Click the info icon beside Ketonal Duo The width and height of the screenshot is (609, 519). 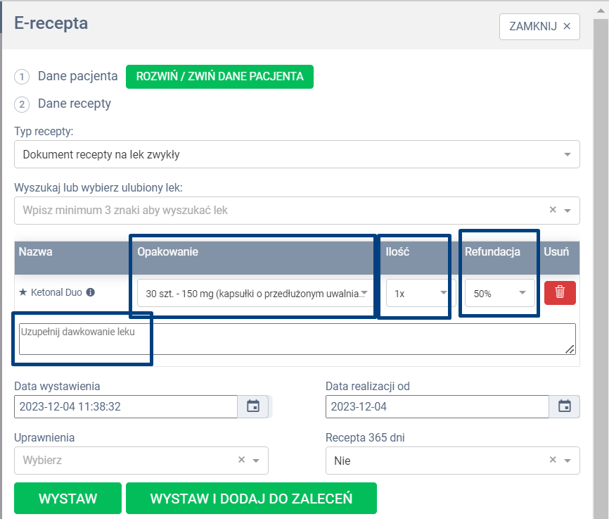point(90,292)
